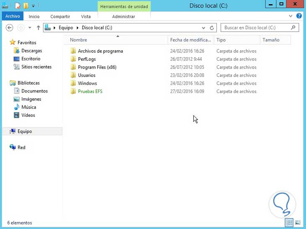
Task: Click the Usuarios folder name
Action: (87, 75)
